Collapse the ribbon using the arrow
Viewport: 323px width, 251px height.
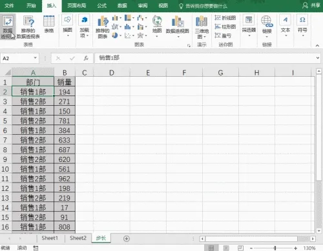(x=317, y=45)
